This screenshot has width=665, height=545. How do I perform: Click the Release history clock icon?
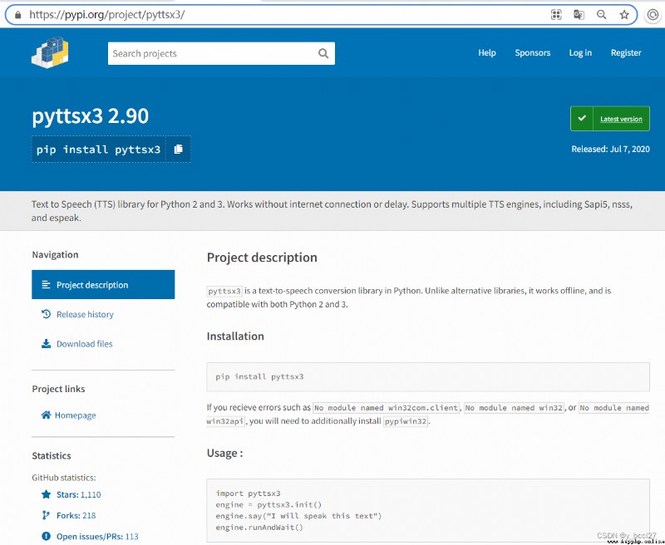[x=47, y=314]
